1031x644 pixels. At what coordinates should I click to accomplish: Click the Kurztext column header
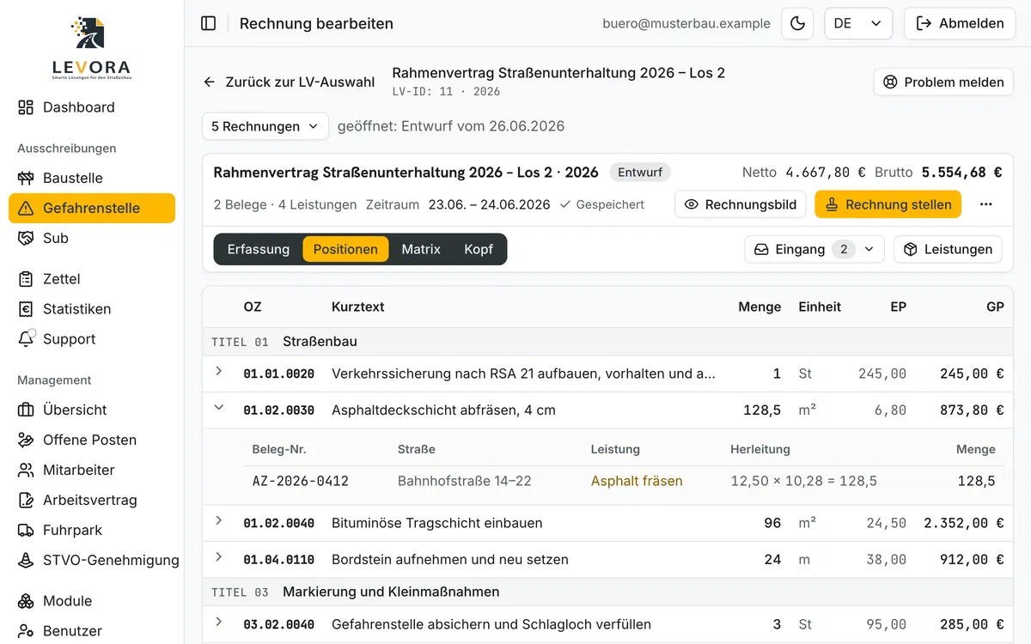tap(357, 307)
